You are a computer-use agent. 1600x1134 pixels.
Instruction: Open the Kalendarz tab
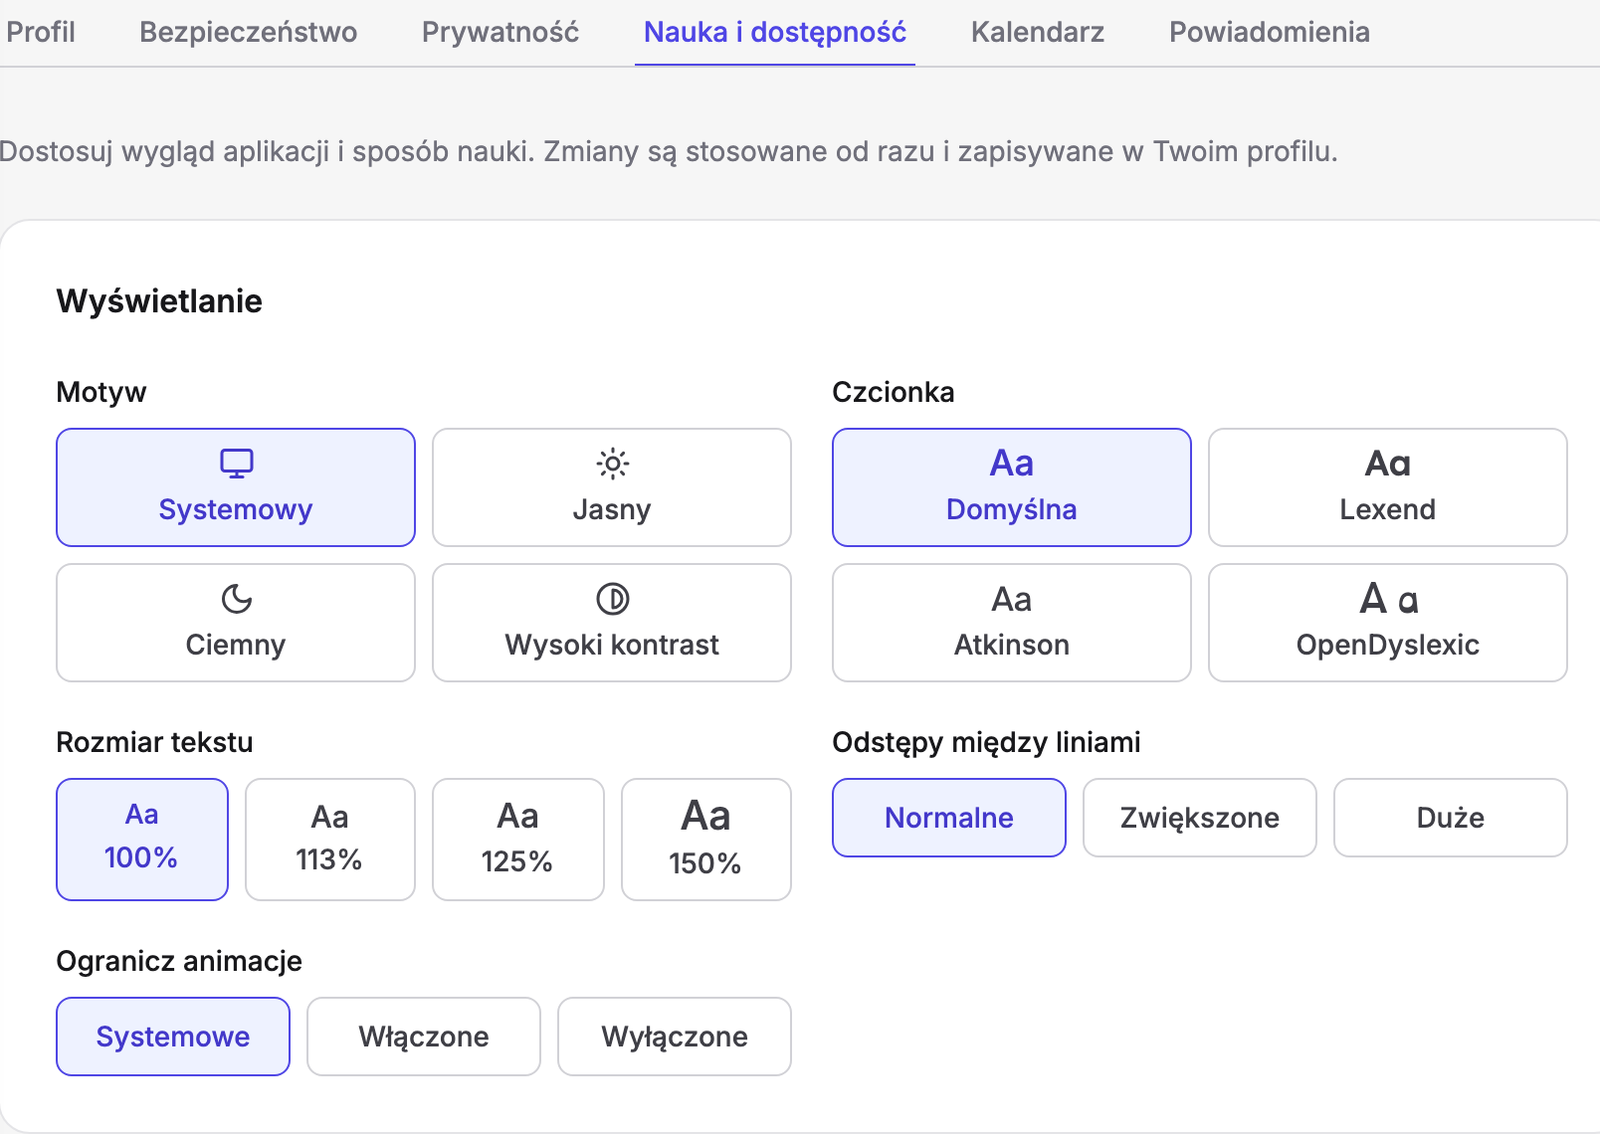click(x=1038, y=32)
